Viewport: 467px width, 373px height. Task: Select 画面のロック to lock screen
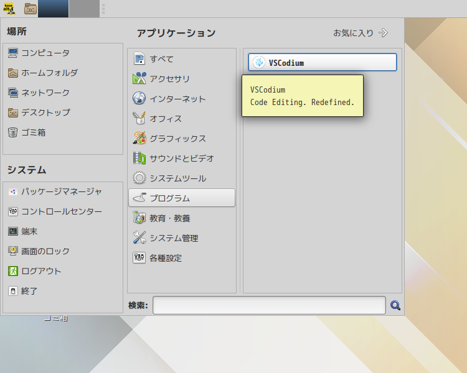[63, 251]
